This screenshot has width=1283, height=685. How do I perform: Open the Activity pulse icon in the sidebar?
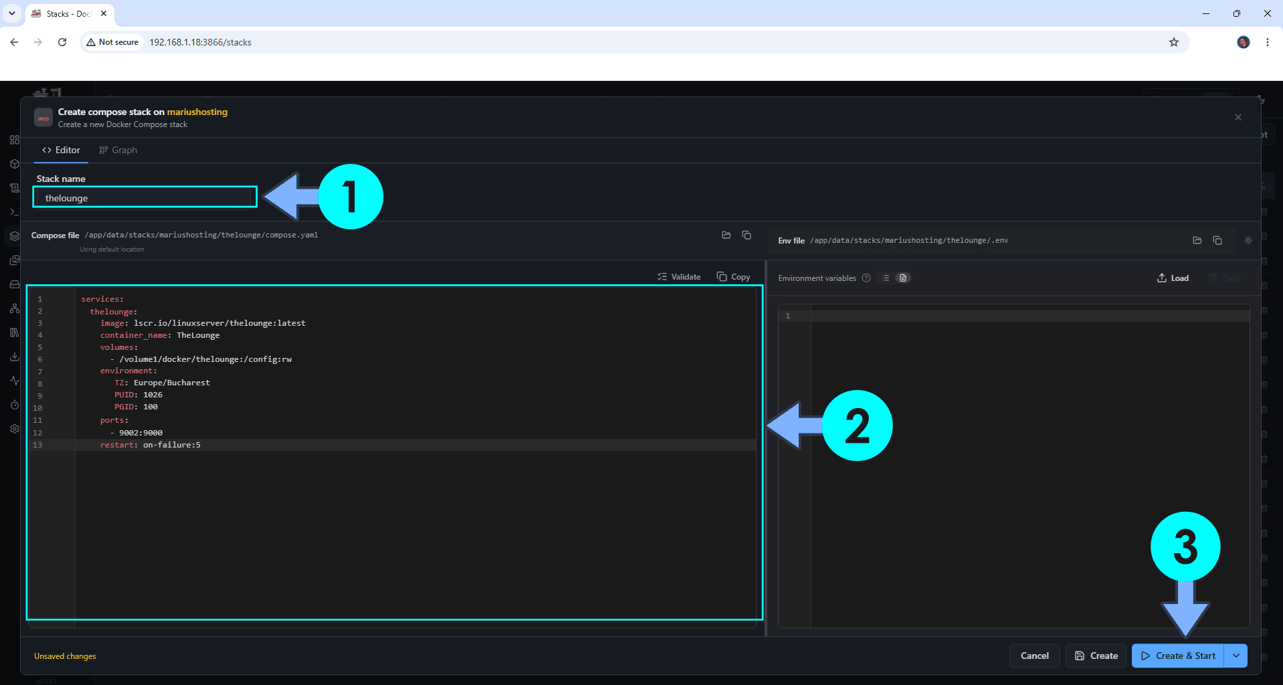point(15,381)
